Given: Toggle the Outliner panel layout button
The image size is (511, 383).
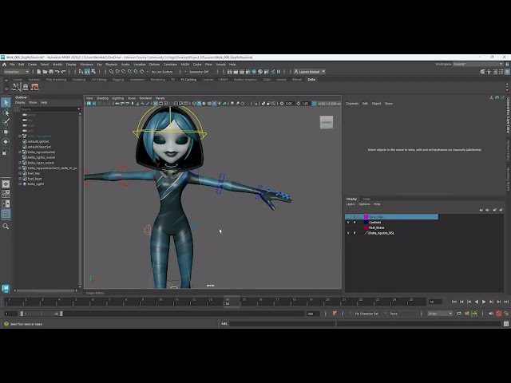Looking at the screenshot, I should point(6,214).
